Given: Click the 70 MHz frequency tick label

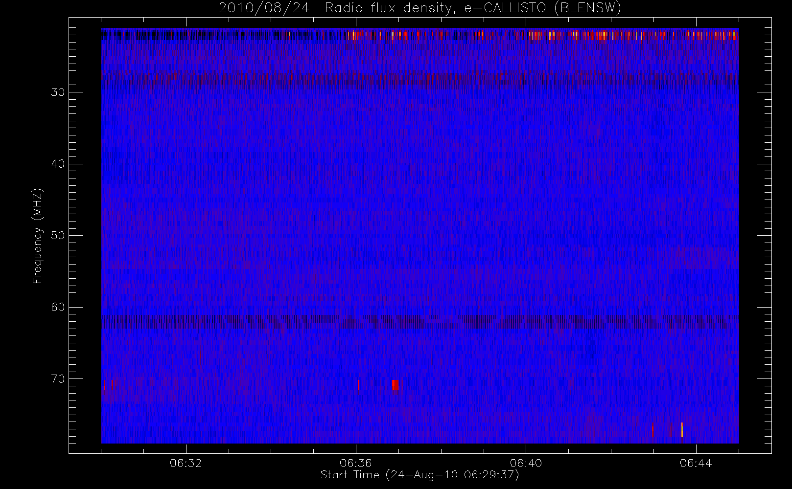Looking at the screenshot, I should (x=58, y=378).
